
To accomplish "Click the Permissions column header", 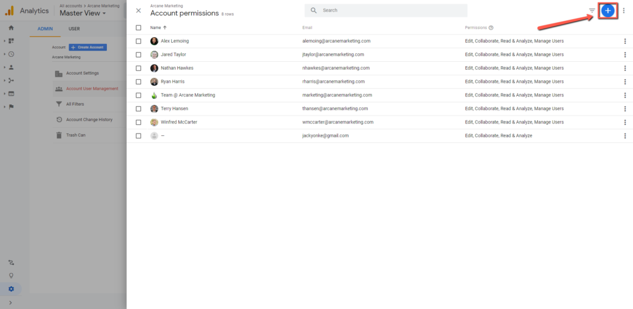I will (475, 28).
